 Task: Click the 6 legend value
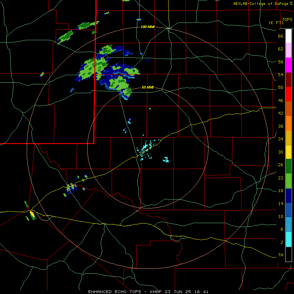[x=282, y=229]
